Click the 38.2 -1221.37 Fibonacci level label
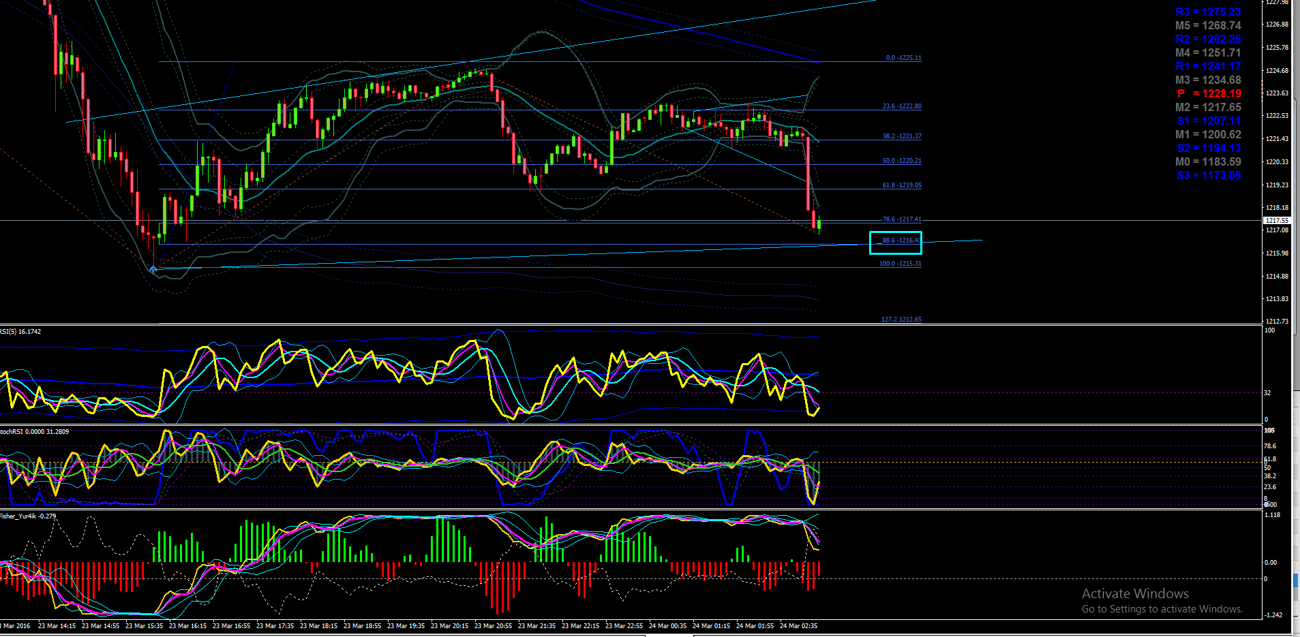 (902, 136)
